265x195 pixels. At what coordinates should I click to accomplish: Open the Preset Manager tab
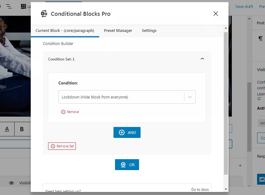(x=118, y=31)
